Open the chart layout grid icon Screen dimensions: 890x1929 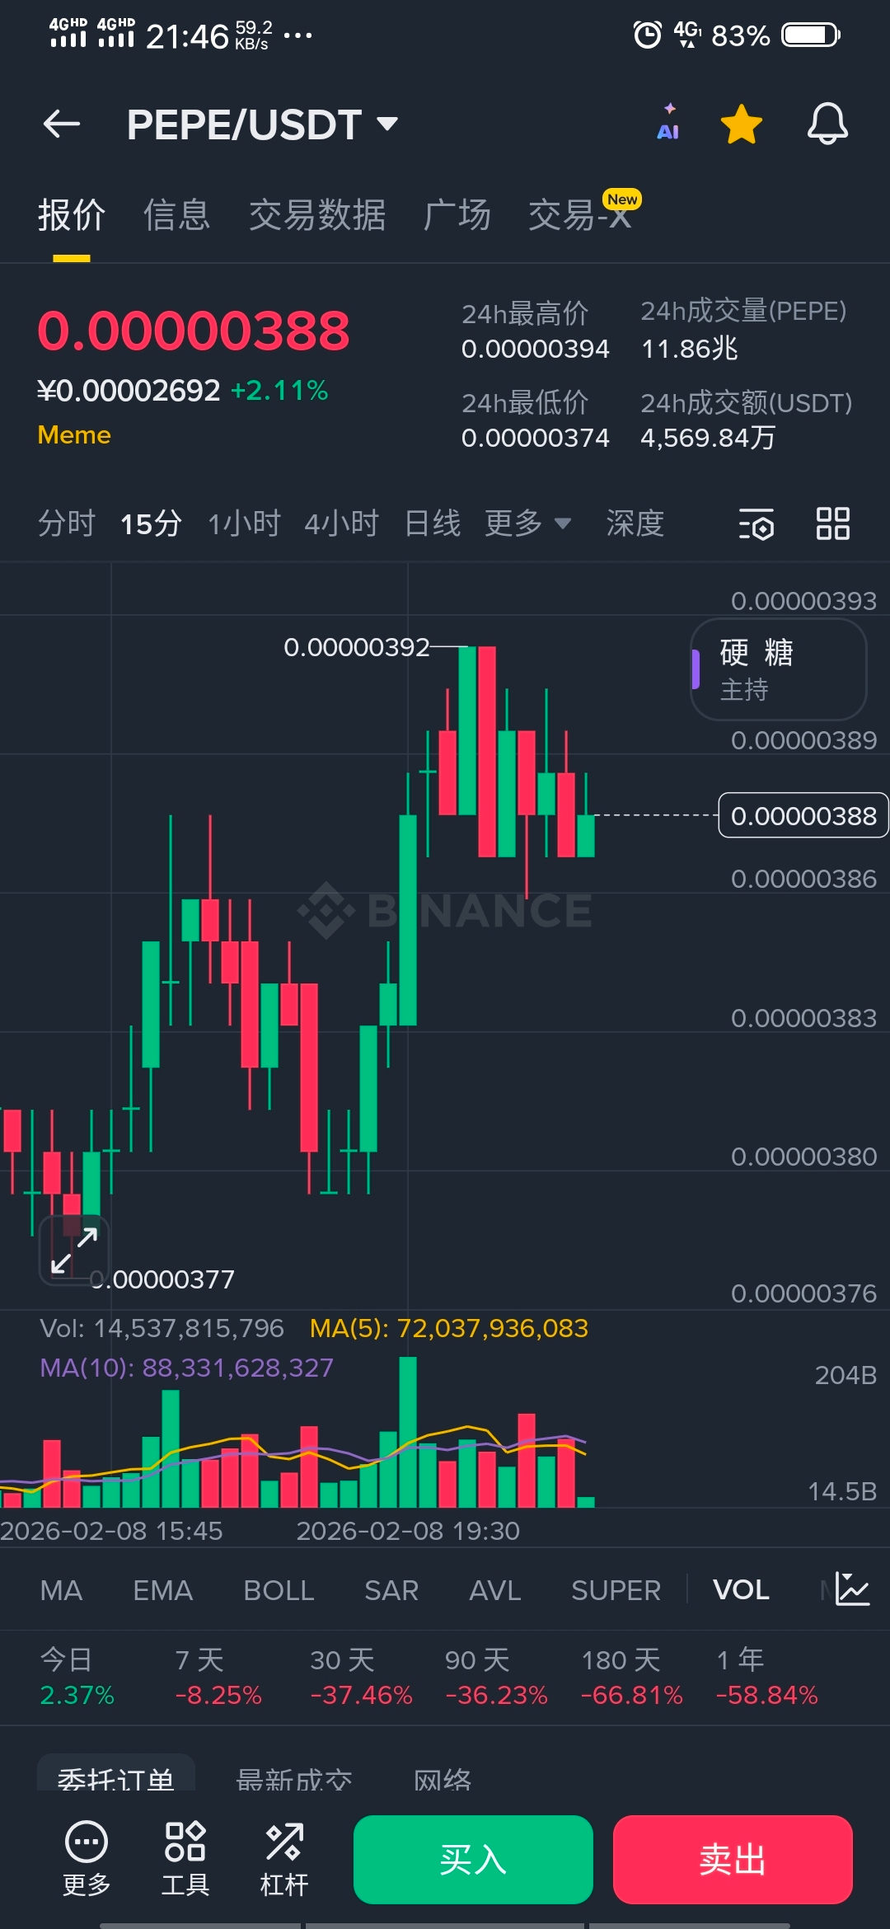pos(832,523)
